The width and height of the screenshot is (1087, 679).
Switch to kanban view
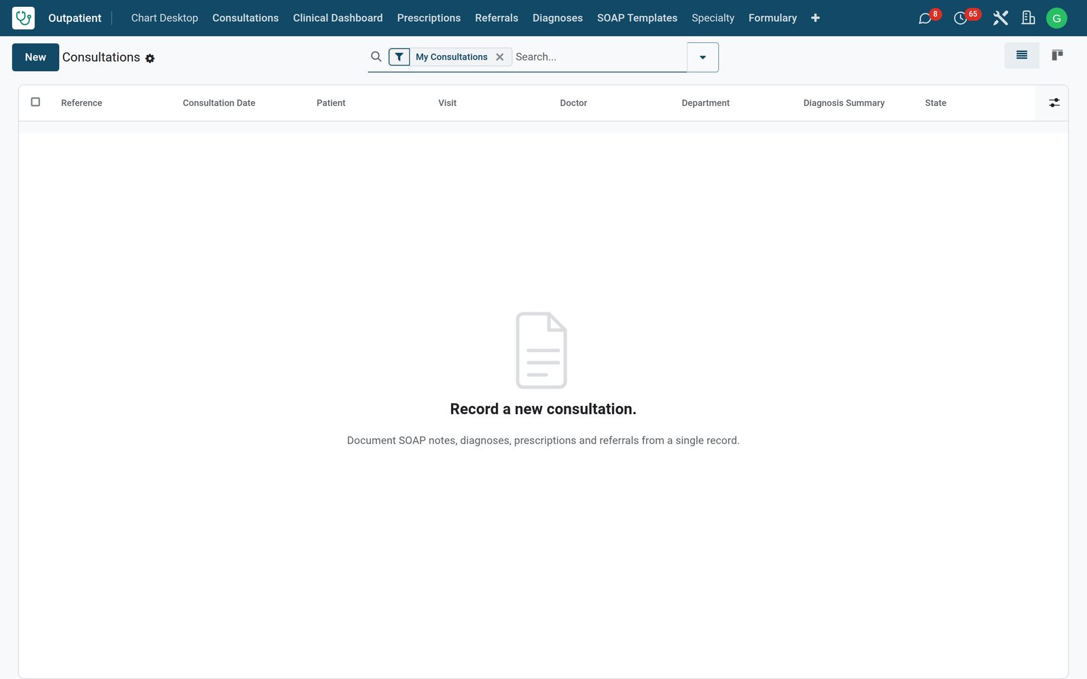(1057, 55)
